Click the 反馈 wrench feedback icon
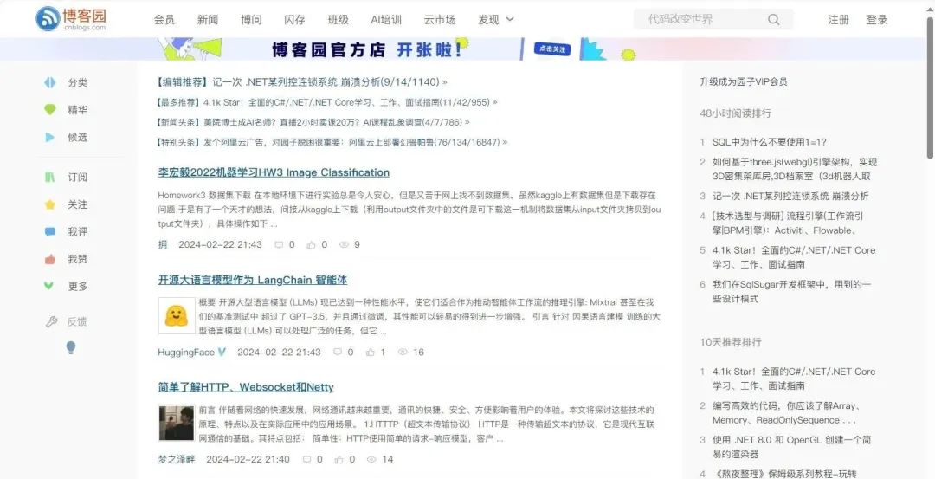Image resolution: width=935 pixels, height=479 pixels. coord(51,321)
